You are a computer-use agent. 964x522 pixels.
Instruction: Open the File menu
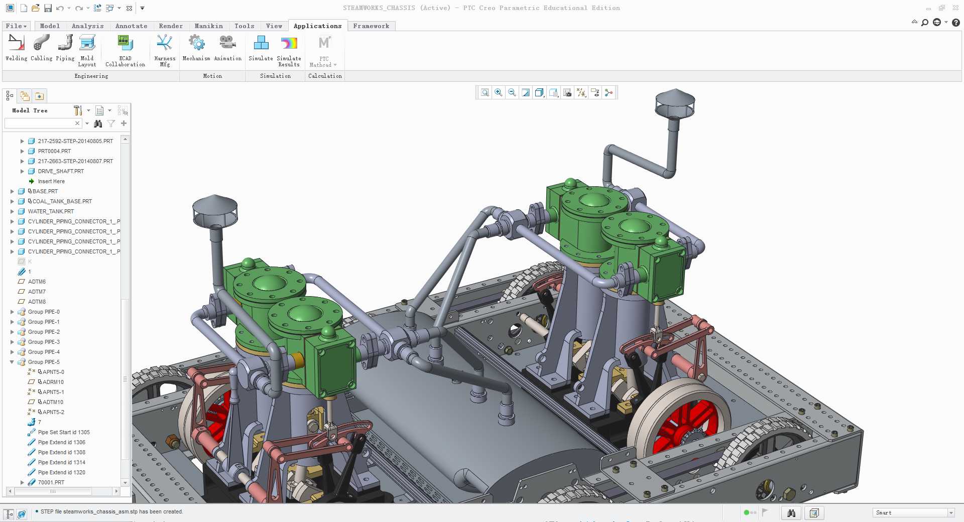[x=16, y=26]
